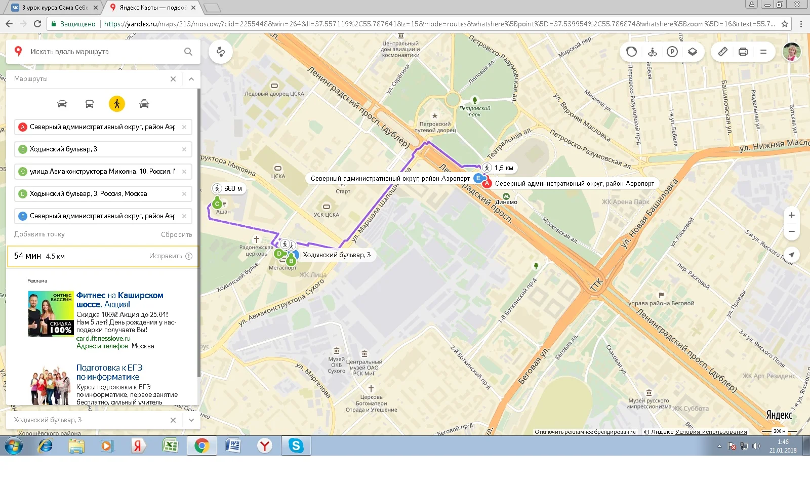Select the public transport bus route mode
This screenshot has width=810, height=486.
pyautogui.click(x=90, y=104)
